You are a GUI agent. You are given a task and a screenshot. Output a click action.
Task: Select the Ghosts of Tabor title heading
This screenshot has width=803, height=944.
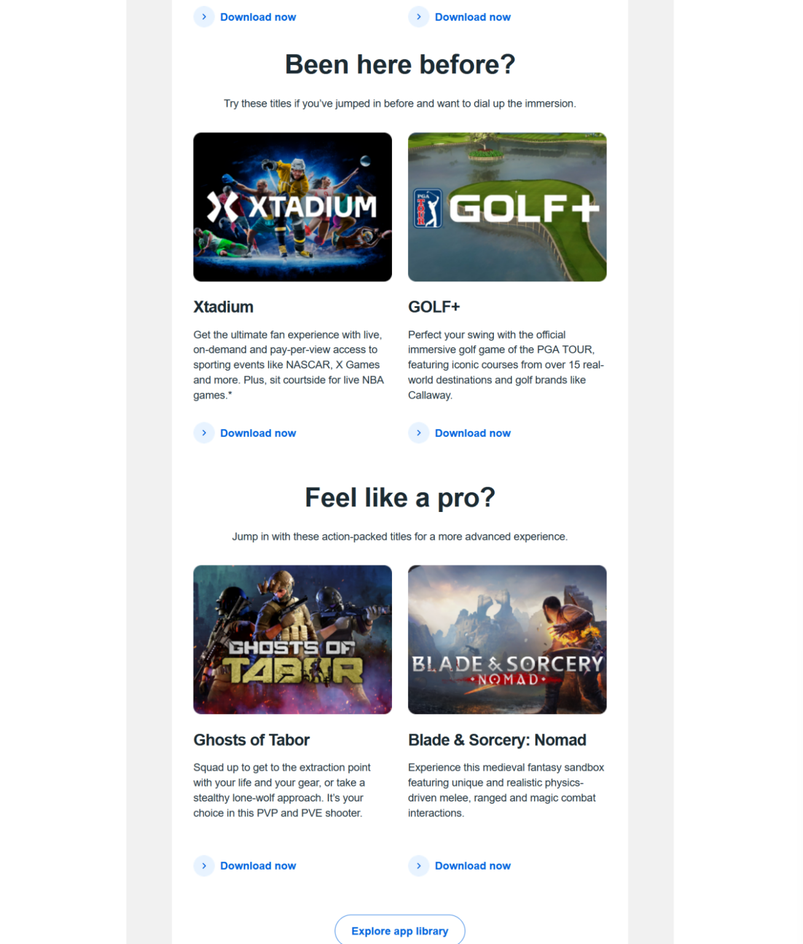tap(251, 740)
